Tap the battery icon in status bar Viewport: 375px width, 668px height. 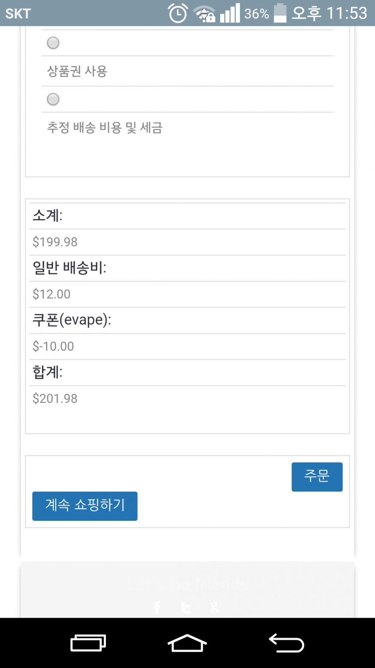(x=280, y=13)
